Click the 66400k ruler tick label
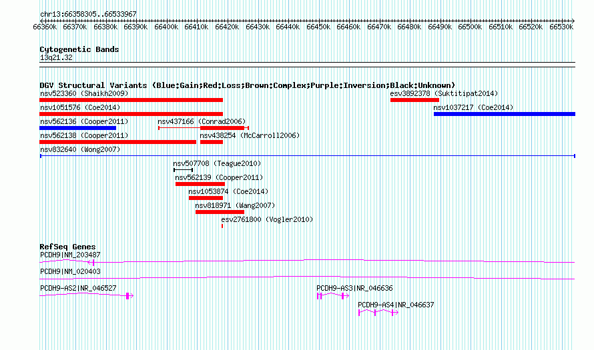 pos(166,27)
